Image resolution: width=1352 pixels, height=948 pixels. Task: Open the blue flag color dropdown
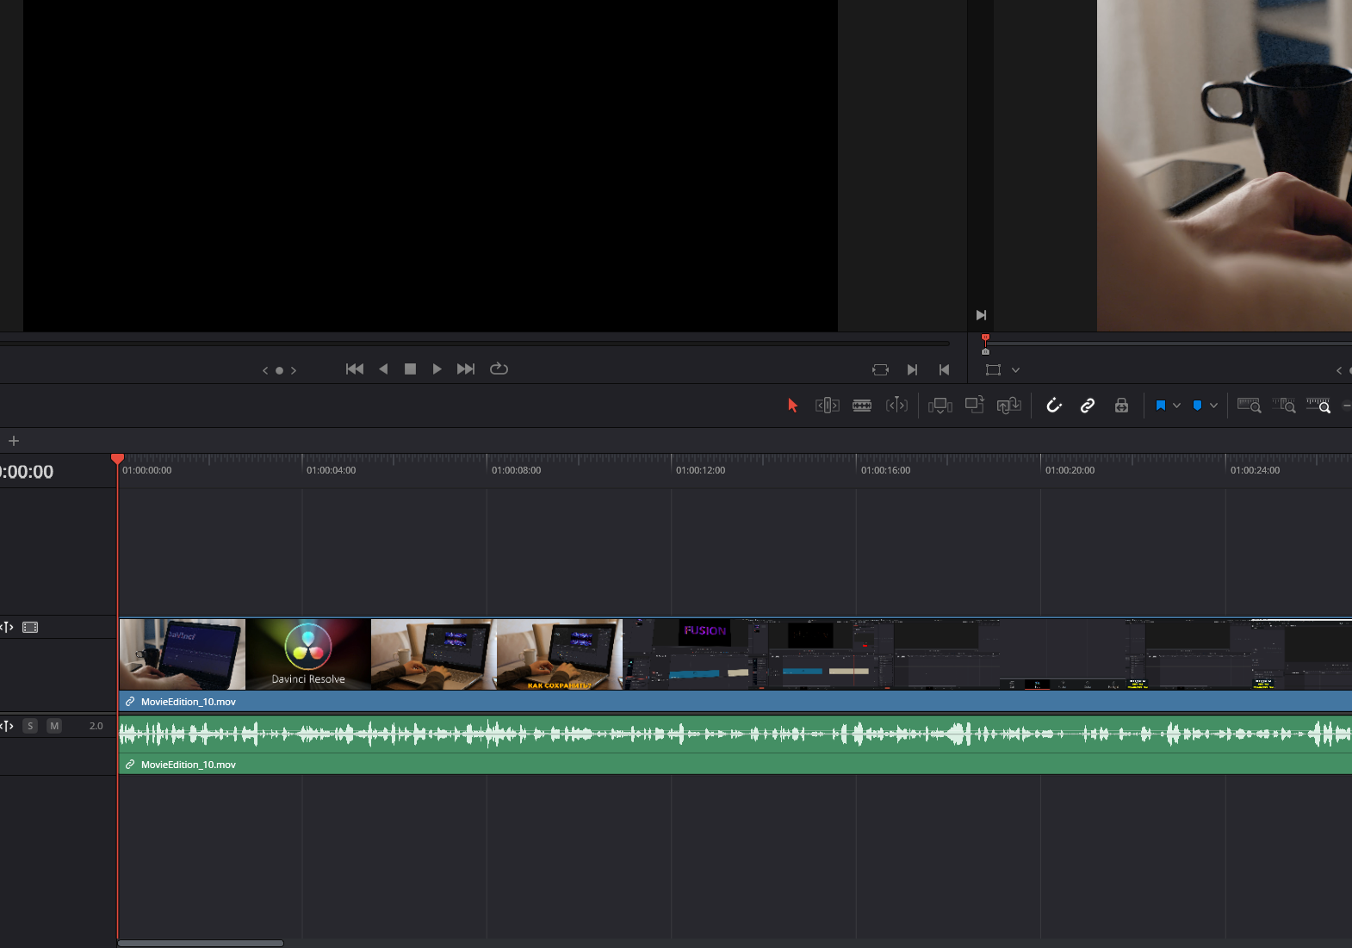(1177, 406)
